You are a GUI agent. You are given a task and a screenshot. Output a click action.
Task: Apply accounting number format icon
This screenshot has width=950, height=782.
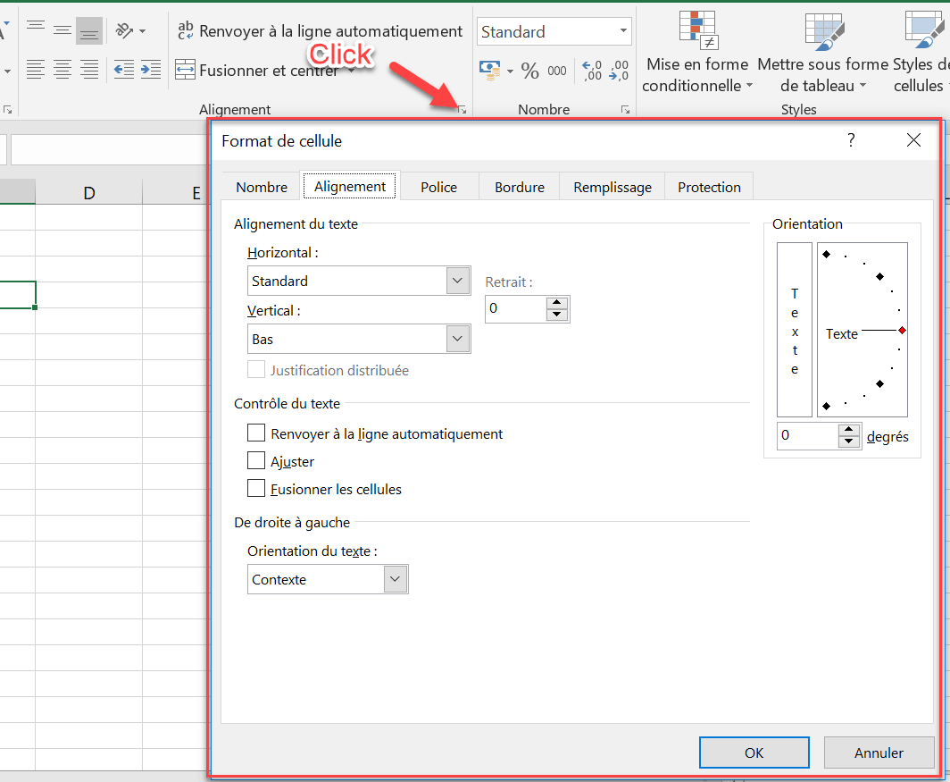pos(489,71)
